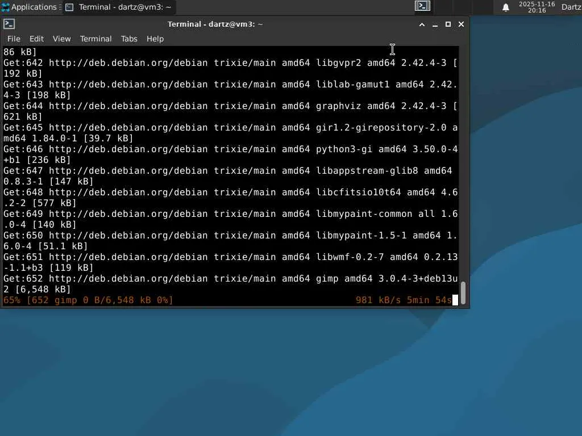
Task: Click the Get:650 libmypaint-1.5-1 line
Action: 231,241
